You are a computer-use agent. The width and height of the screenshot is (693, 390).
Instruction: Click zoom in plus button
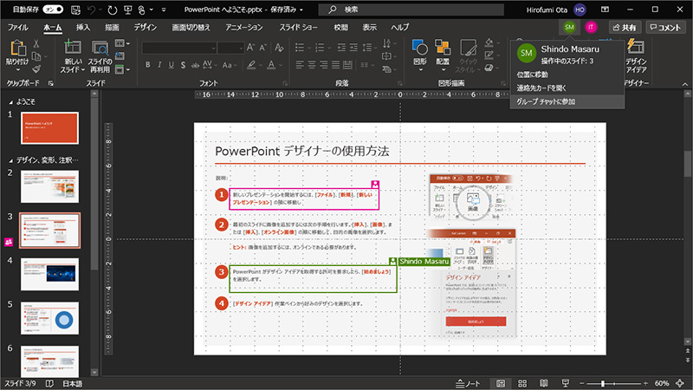[645, 383]
